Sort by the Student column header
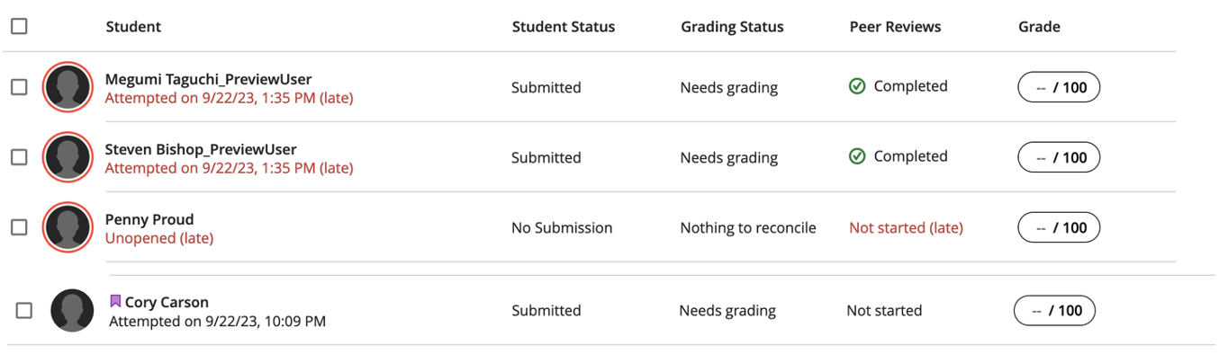This screenshot has height=354, width=1219. pyautogui.click(x=133, y=26)
